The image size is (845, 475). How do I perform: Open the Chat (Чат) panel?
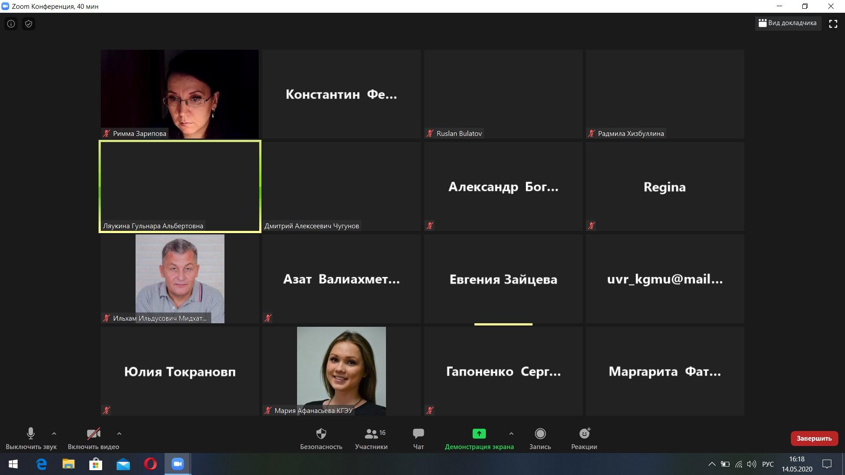coord(418,438)
